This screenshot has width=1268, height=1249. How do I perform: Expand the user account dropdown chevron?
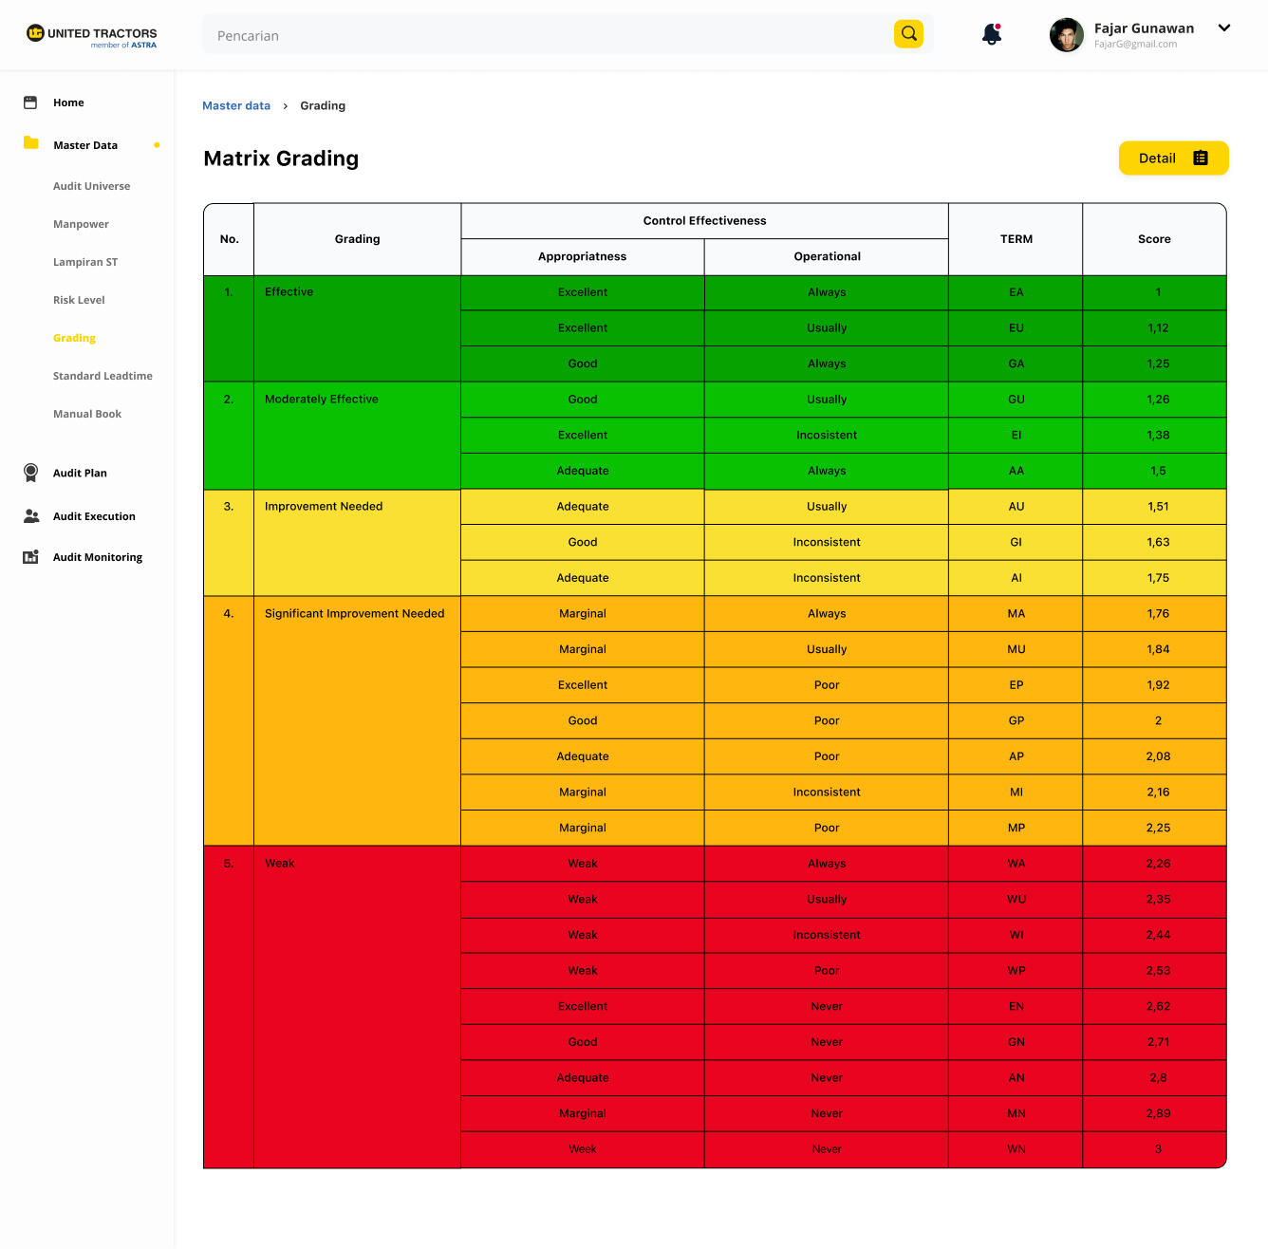(1224, 28)
